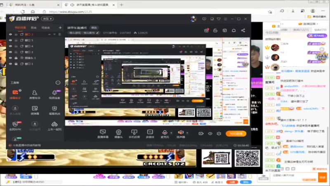
Task: Mute the 扬声器 speaker
Action: [181, 134]
